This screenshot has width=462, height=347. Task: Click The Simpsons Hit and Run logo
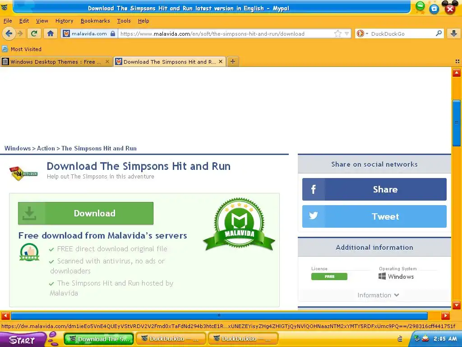tap(23, 173)
